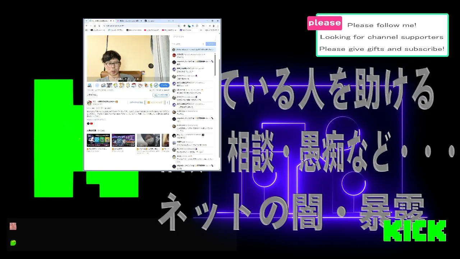The height and width of the screenshot is (259, 460).
Task: Open a new browser tab with plus
Action: tap(173, 21)
